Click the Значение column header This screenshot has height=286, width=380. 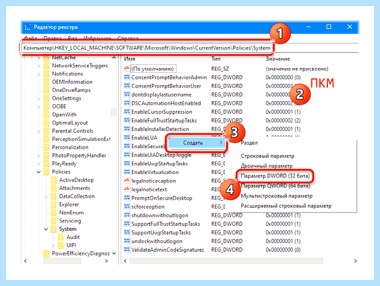278,59
